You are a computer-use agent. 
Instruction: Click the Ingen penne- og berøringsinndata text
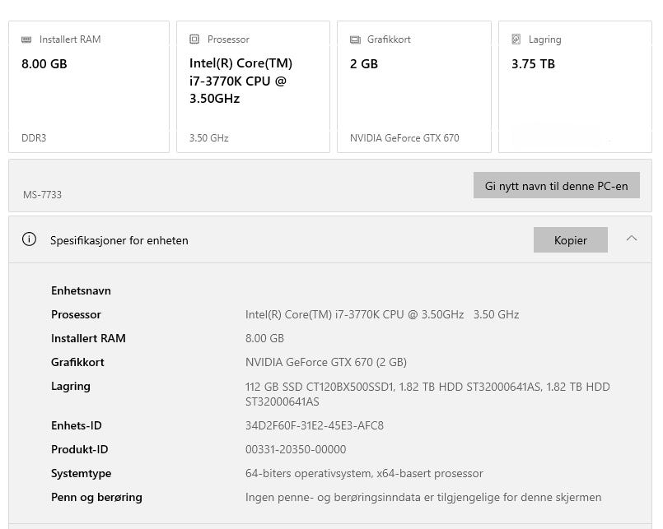423,497
